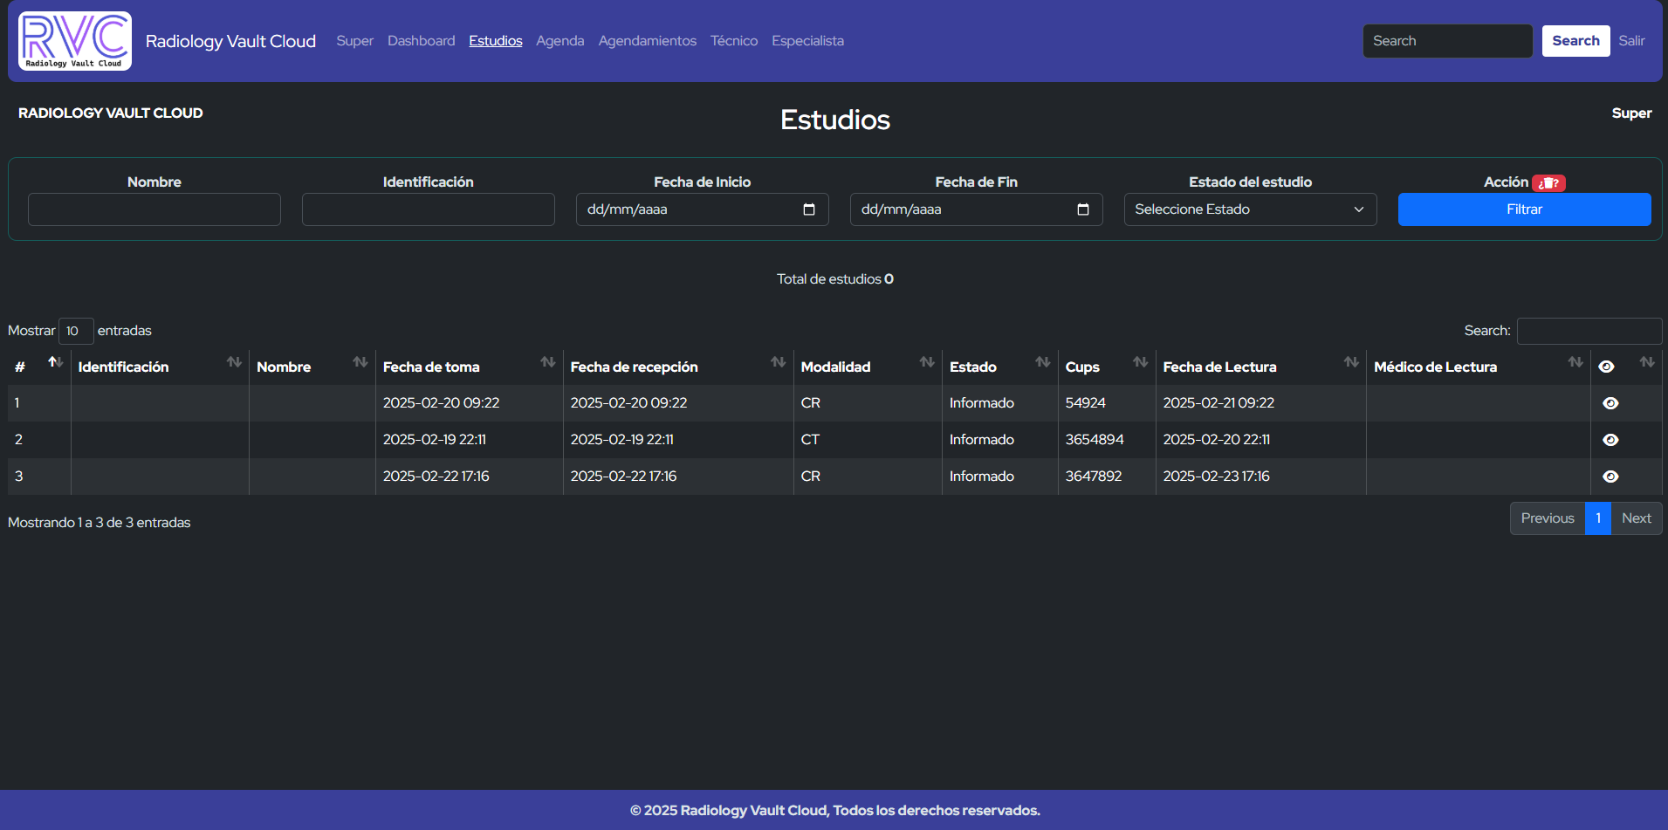Switch to the Dashboard page
1668x830 pixels.
421,40
